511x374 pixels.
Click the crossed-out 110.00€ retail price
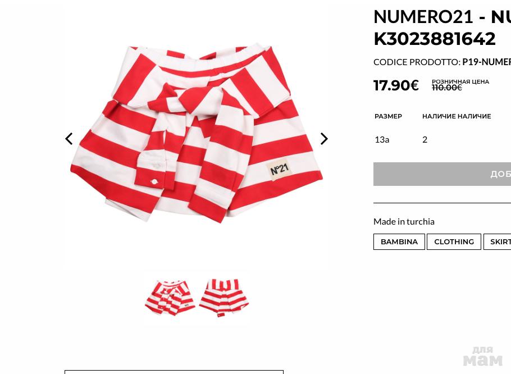(447, 88)
